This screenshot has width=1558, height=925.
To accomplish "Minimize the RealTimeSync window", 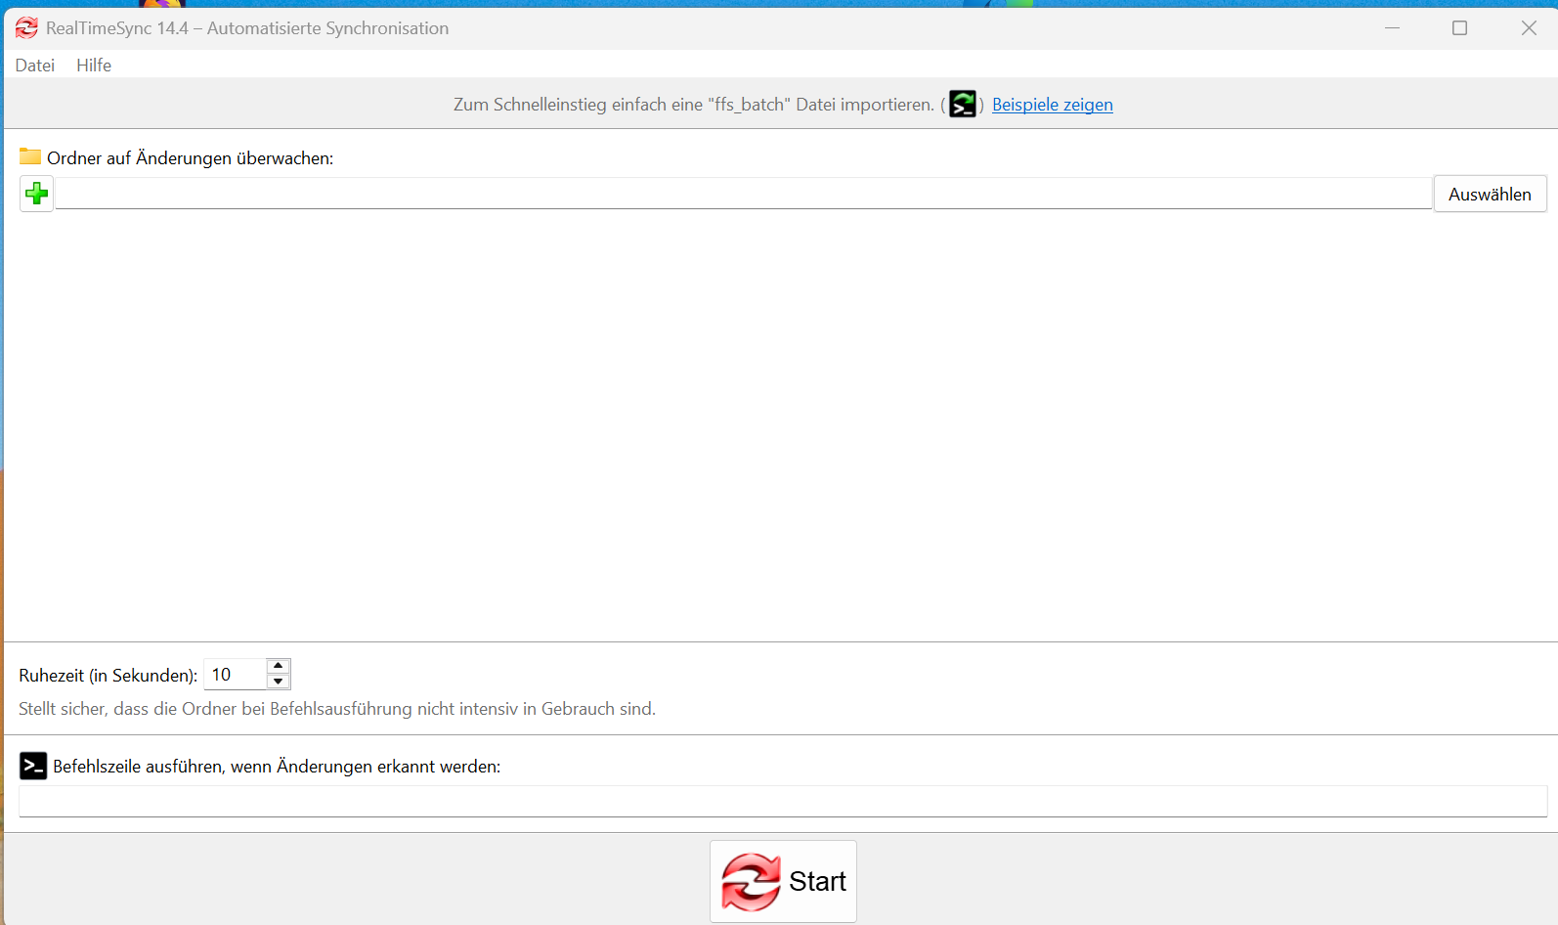I will coord(1392,28).
